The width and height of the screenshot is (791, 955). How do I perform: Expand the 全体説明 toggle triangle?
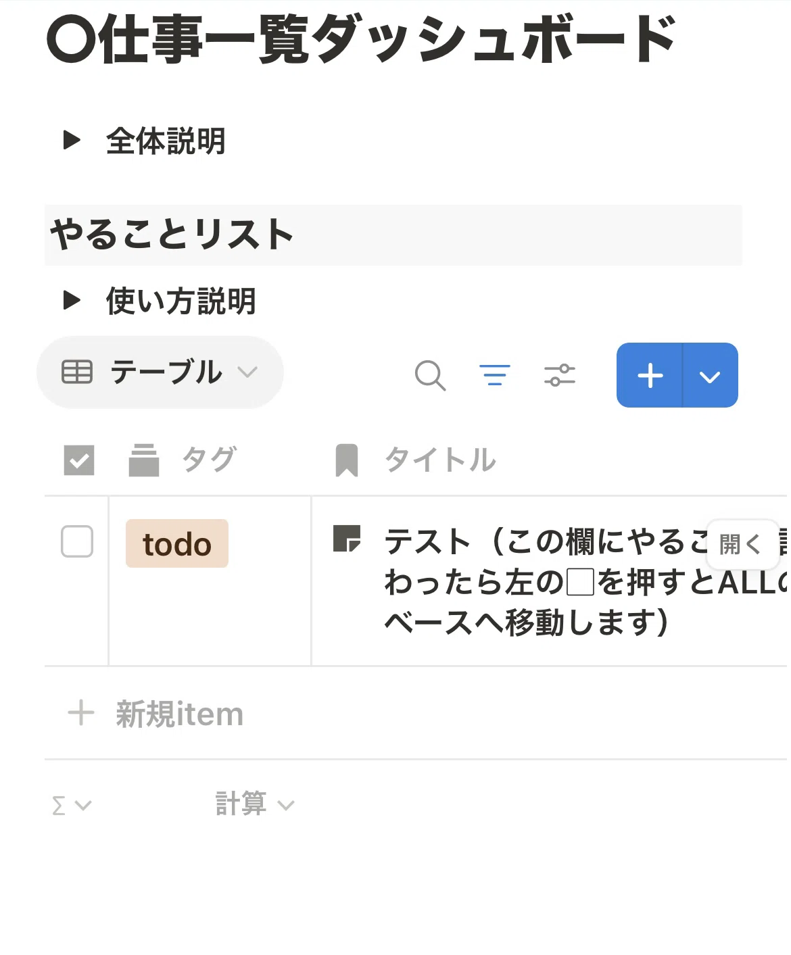[x=72, y=140]
